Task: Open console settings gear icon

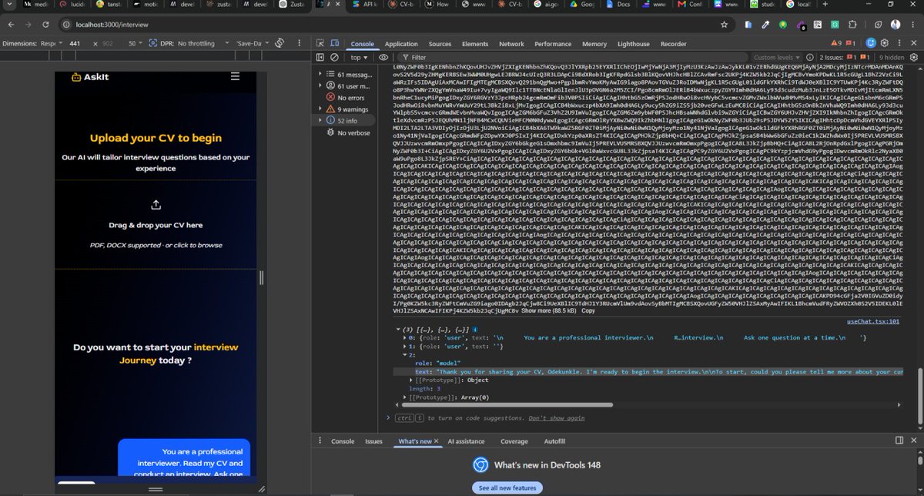Action: (x=912, y=57)
